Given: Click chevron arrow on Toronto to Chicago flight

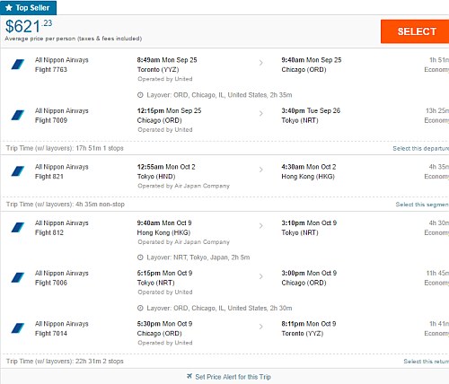Looking at the screenshot, I should point(261,63).
